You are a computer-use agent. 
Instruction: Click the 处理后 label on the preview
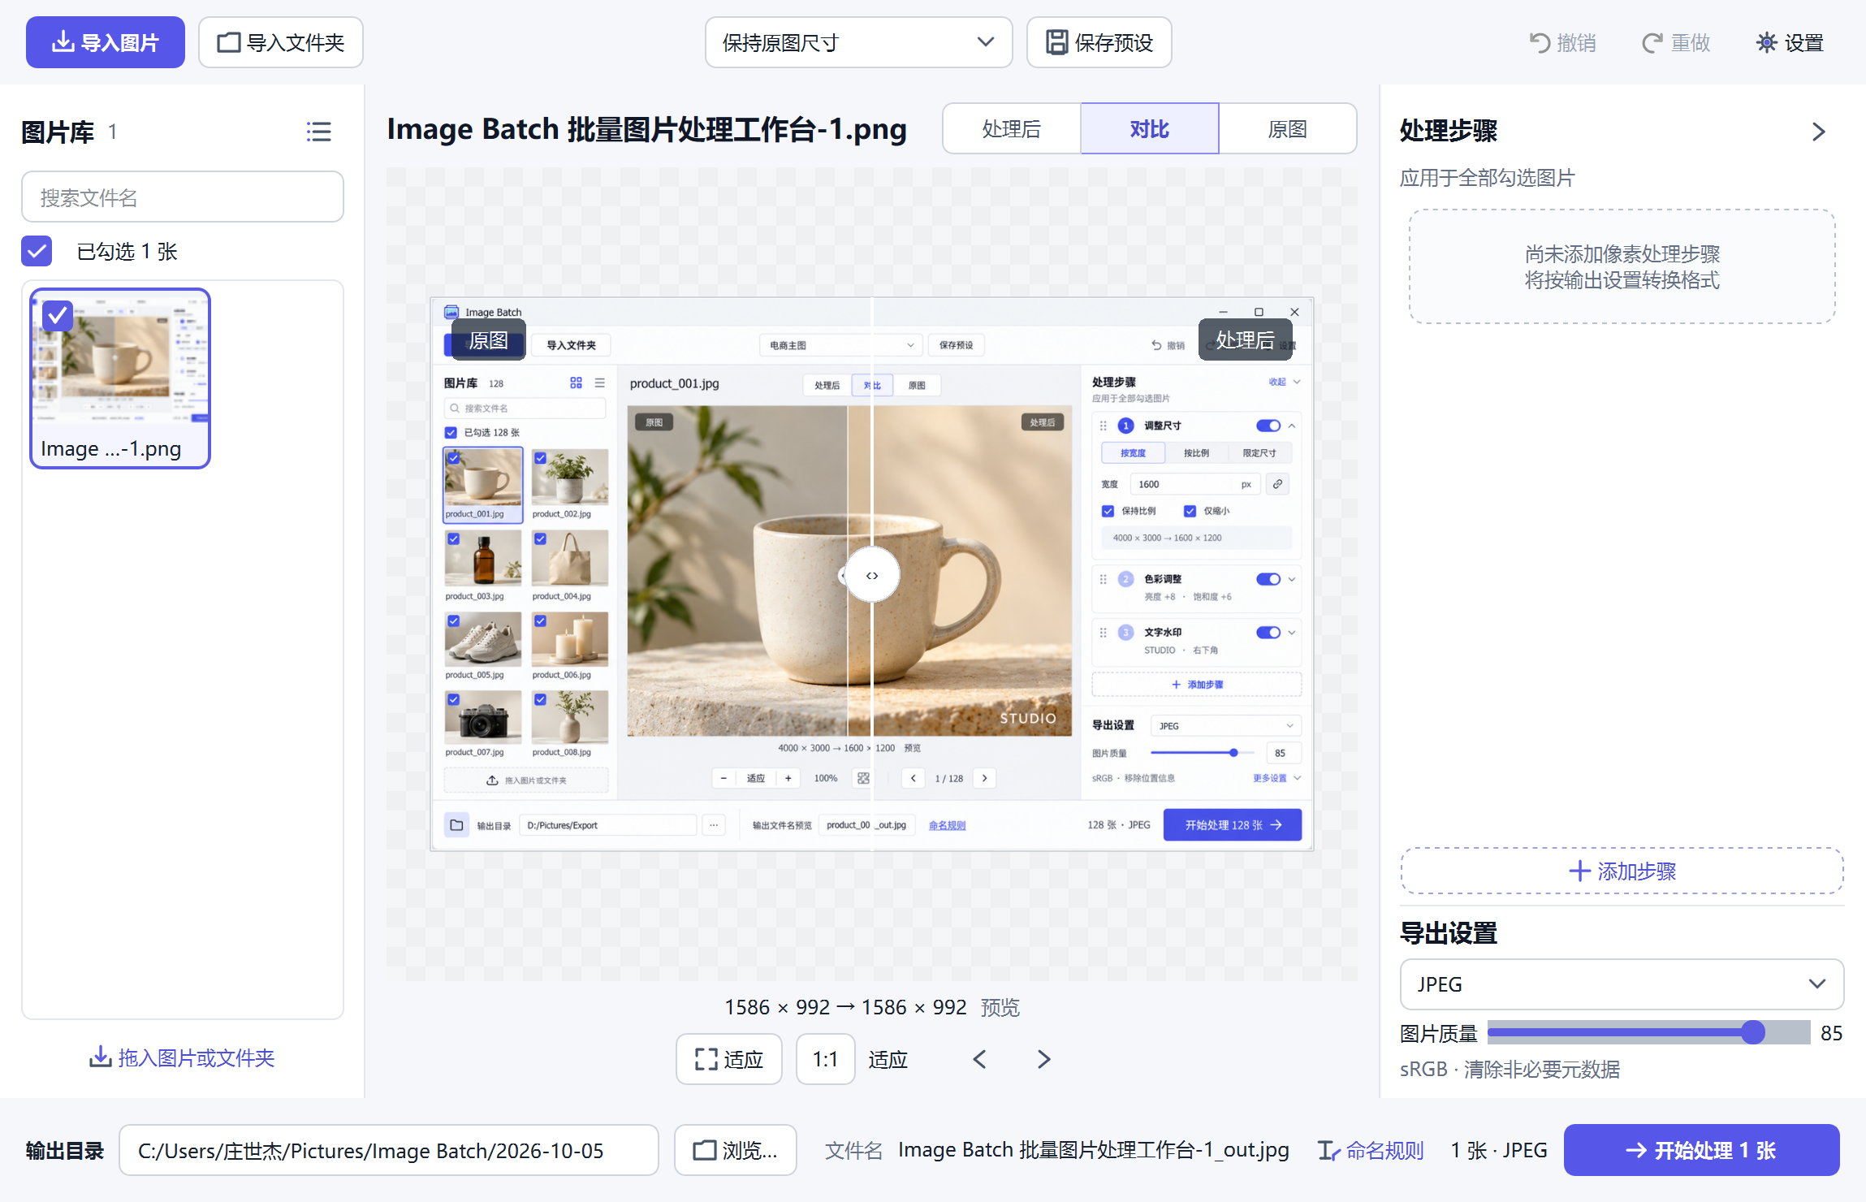pos(1245,339)
